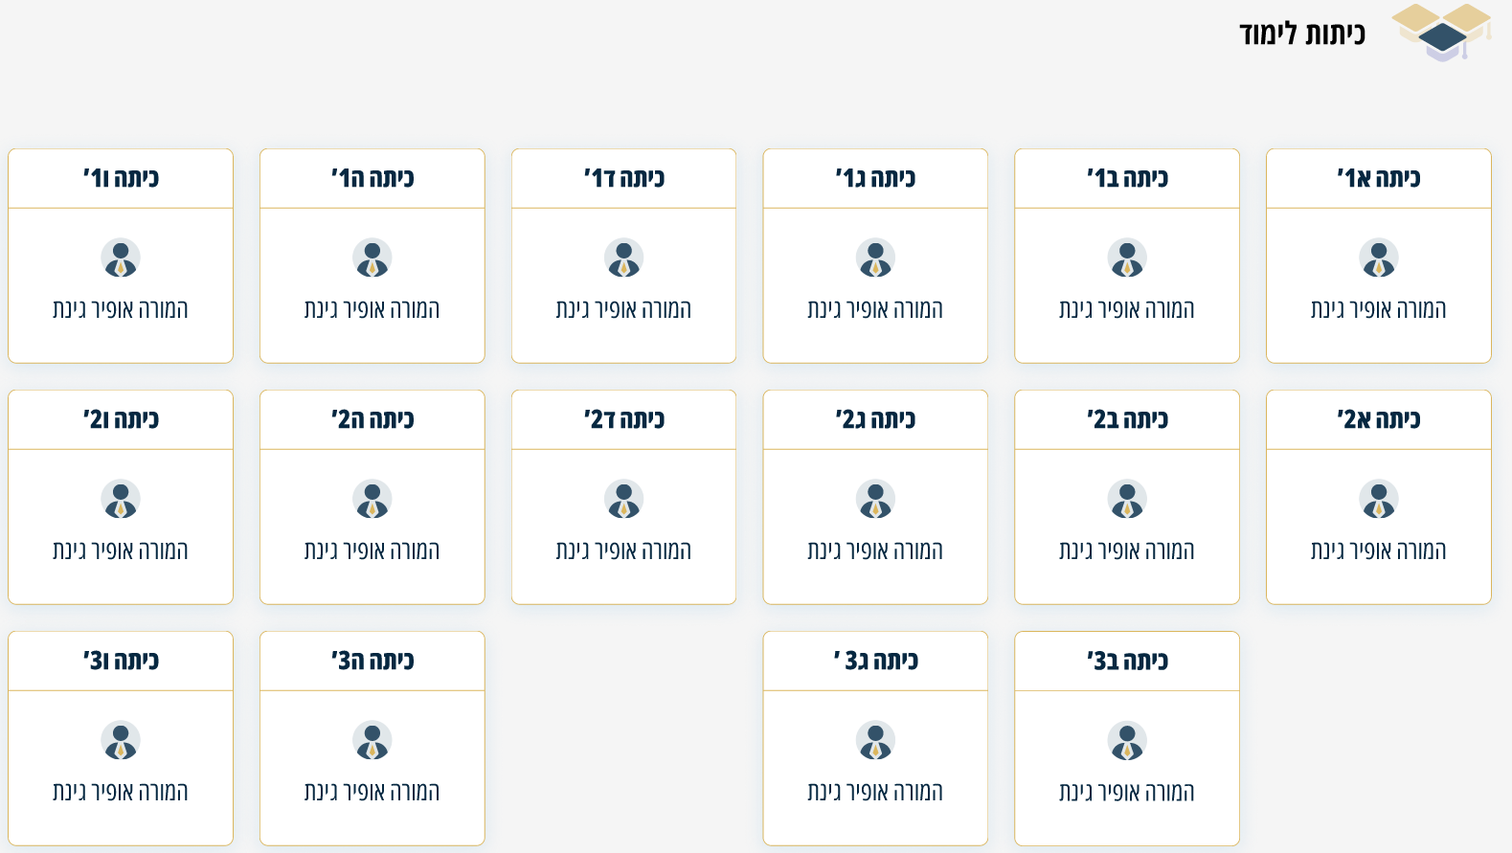Click the graduation cap logo icon

pos(1441,33)
